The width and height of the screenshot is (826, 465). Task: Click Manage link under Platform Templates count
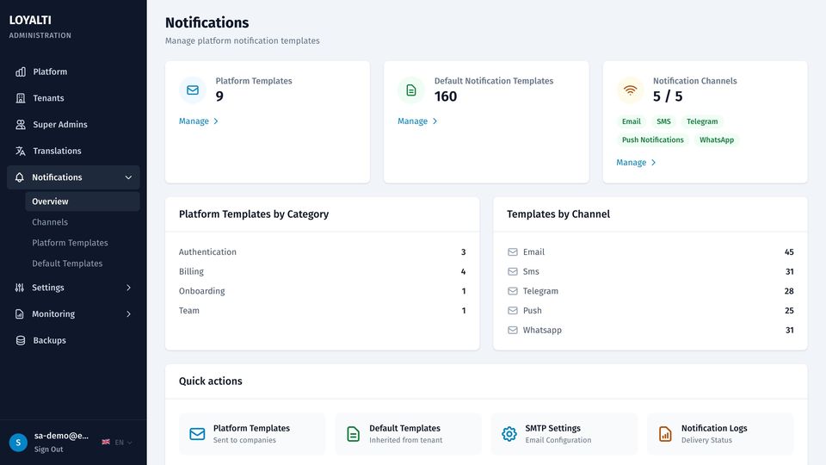point(199,121)
